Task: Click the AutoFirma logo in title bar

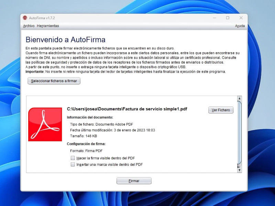Action: pyautogui.click(x=25, y=18)
